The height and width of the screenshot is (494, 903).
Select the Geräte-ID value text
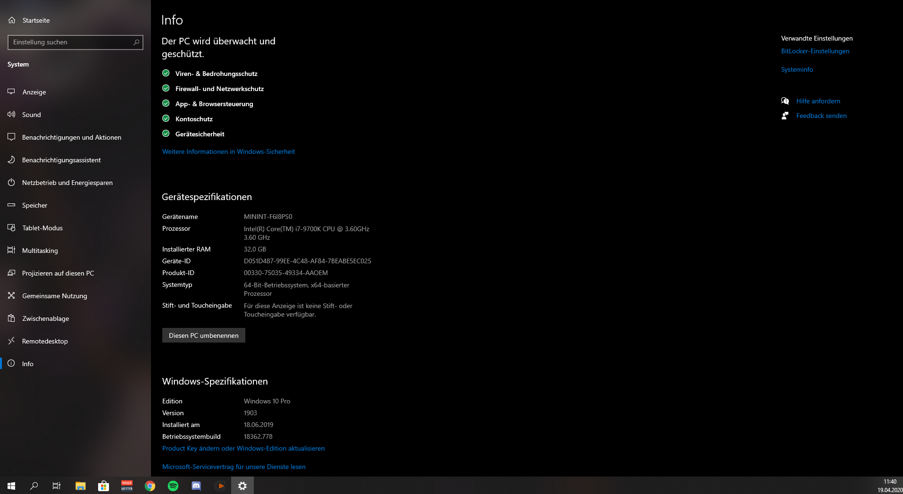point(308,261)
